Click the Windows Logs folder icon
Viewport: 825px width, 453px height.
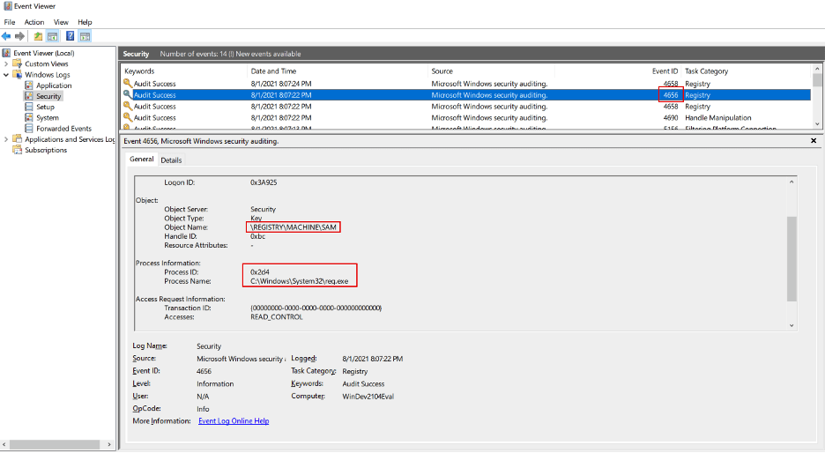[18, 75]
